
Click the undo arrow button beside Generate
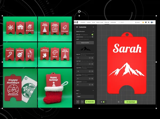[82, 102]
